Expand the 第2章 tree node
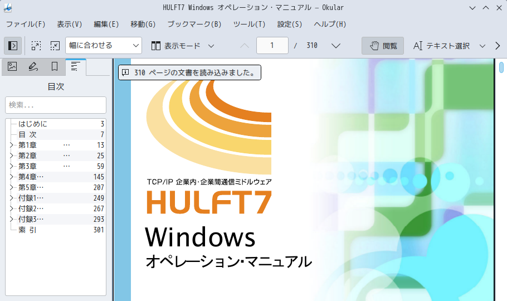 (x=11, y=156)
